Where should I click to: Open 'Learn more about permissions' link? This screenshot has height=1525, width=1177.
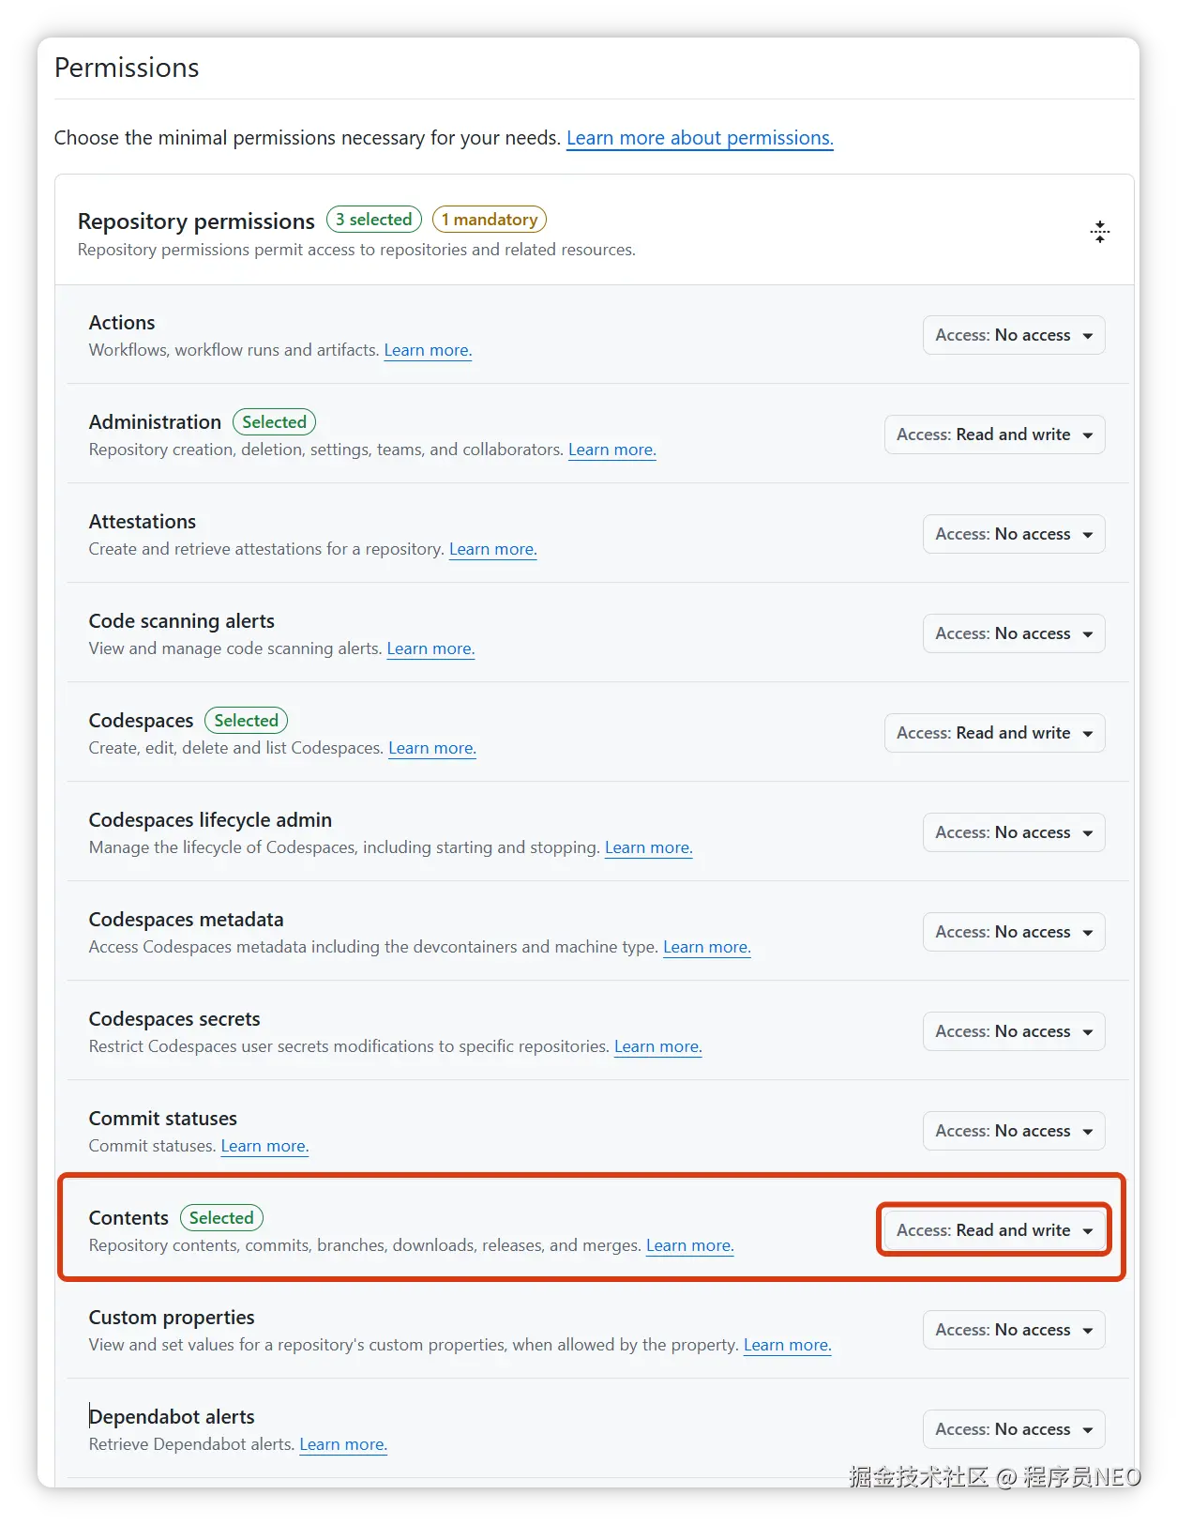click(x=700, y=138)
